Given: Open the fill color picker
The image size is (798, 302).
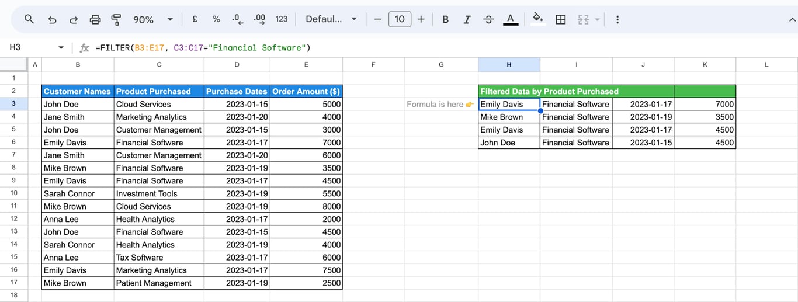Looking at the screenshot, I should [x=538, y=19].
